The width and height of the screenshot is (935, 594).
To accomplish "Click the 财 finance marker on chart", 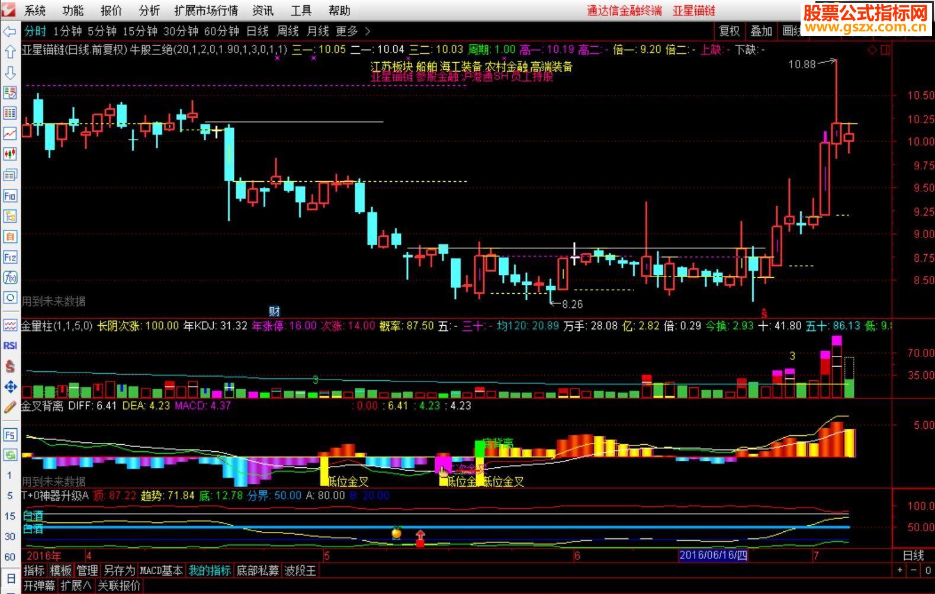I will point(274,312).
